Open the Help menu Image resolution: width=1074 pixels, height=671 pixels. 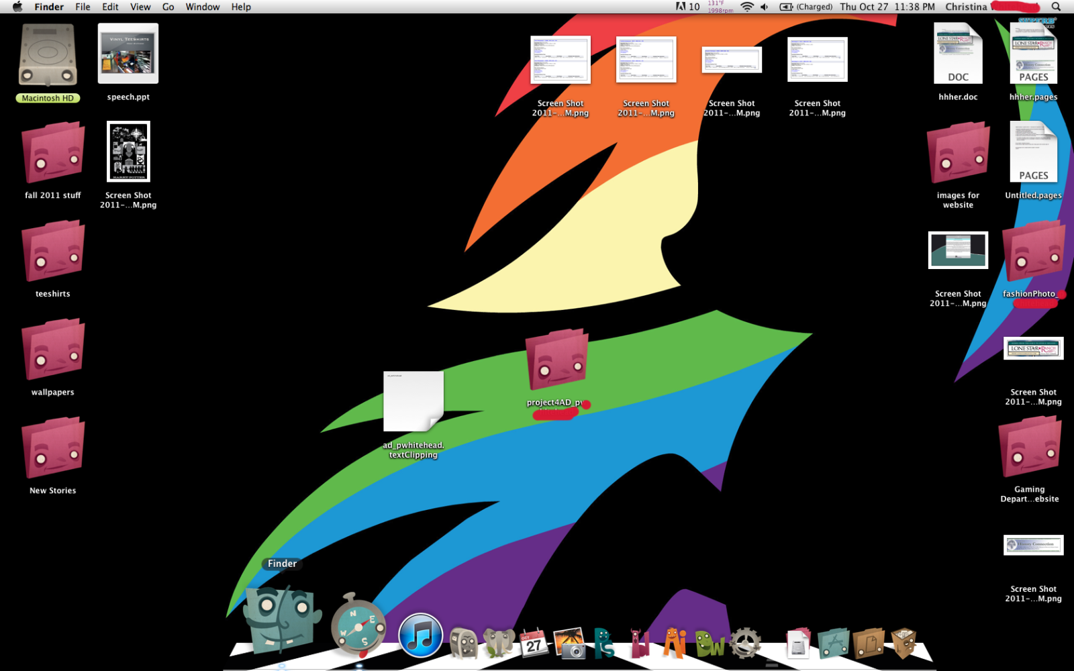point(241,7)
